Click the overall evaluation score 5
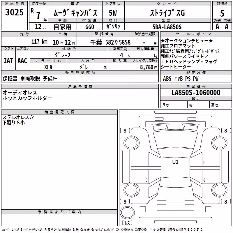 222,13
